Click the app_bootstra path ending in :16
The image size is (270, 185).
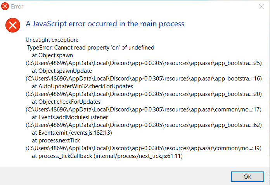[144, 79]
